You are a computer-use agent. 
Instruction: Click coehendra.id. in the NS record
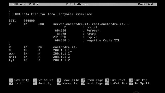[65, 47]
